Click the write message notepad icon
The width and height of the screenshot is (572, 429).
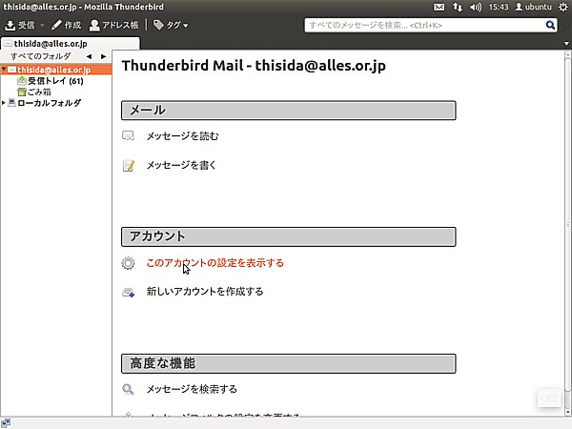coord(129,166)
